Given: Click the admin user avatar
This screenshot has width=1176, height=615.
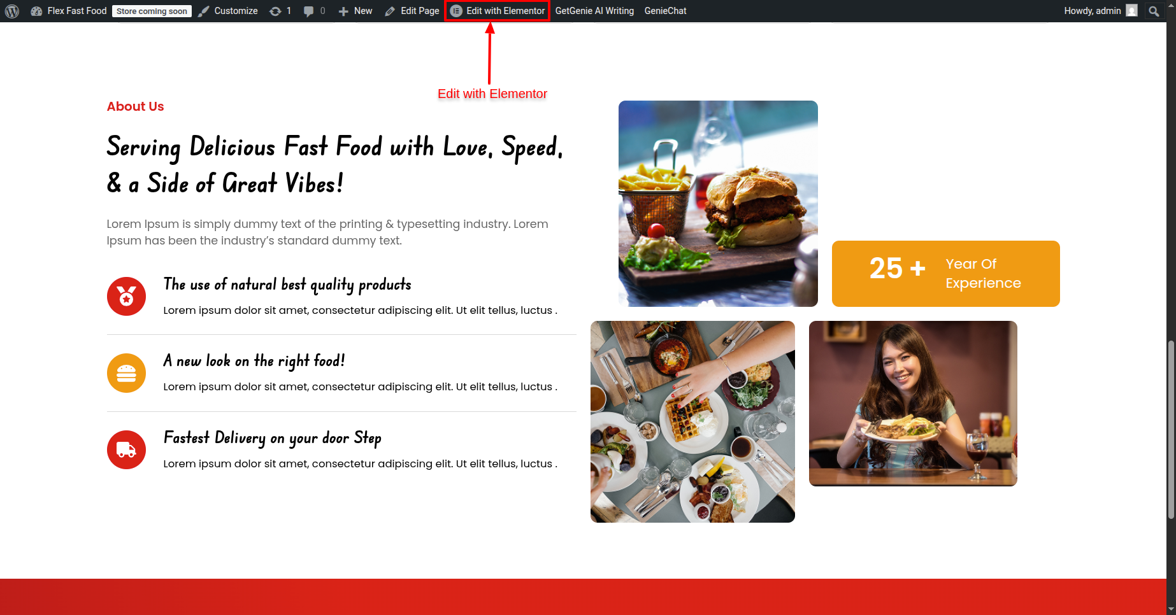Looking at the screenshot, I should pos(1131,11).
